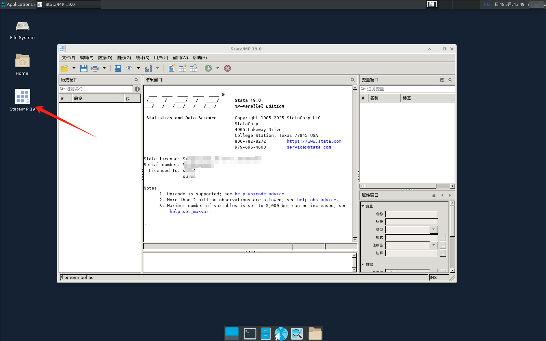Click the 注释 ellipsis button

[443, 253]
